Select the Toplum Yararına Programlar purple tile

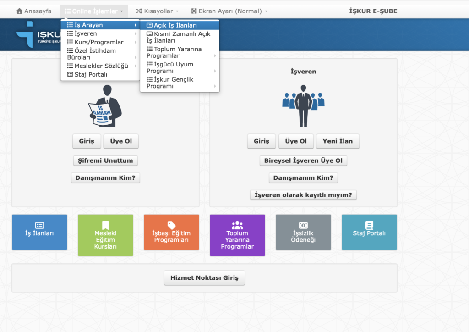coord(237,235)
